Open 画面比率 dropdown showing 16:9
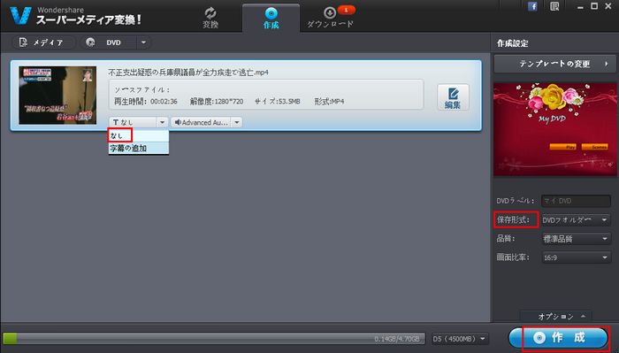The image size is (619, 353). (x=576, y=257)
